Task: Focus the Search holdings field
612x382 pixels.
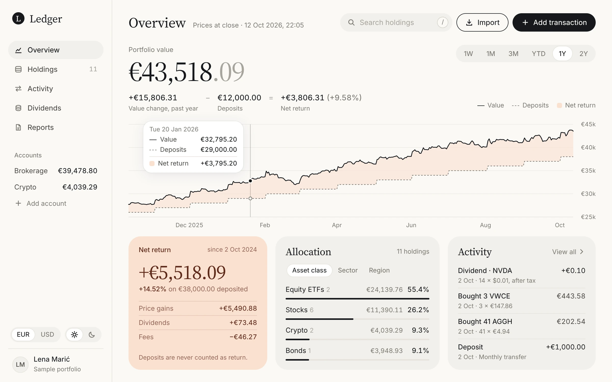Action: click(x=396, y=22)
